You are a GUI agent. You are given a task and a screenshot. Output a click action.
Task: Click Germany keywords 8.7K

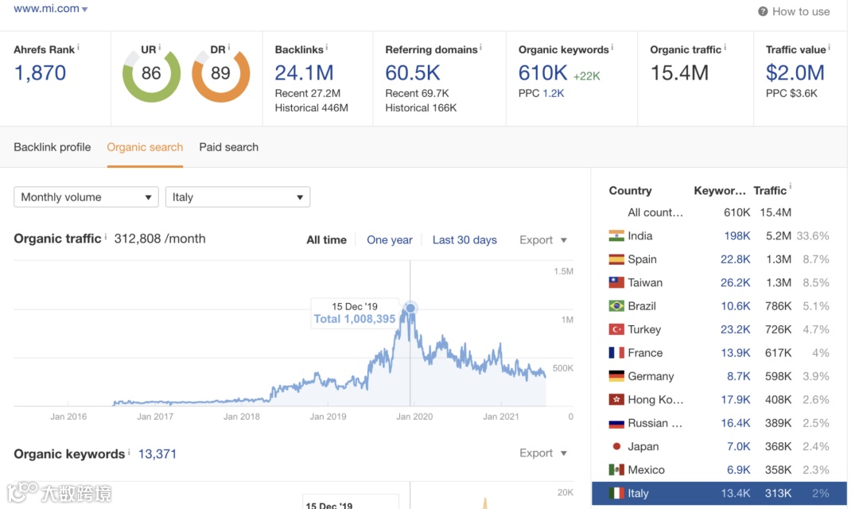pyautogui.click(x=738, y=376)
